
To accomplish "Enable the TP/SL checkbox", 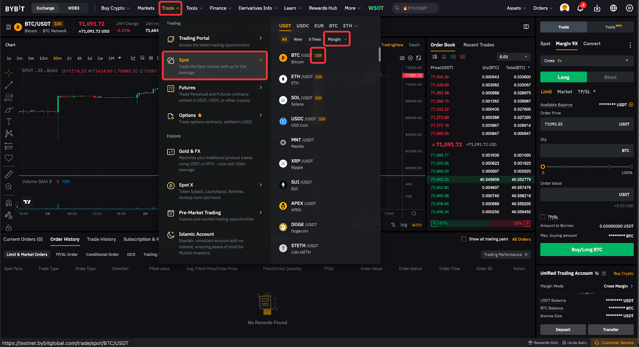I will point(543,217).
